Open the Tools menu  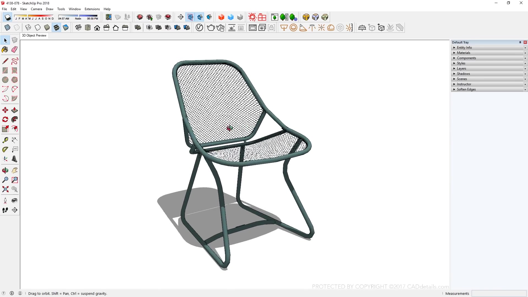tap(61, 9)
